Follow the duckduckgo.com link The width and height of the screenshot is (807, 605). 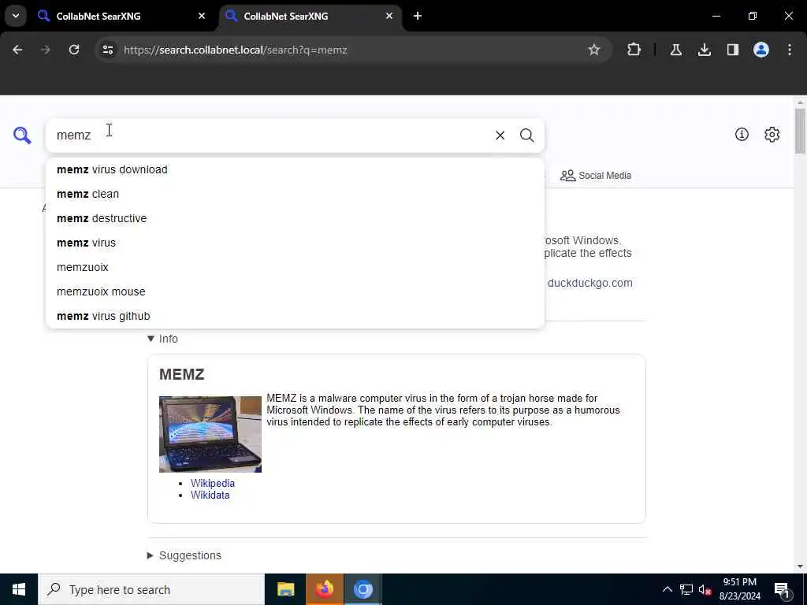[x=589, y=283]
